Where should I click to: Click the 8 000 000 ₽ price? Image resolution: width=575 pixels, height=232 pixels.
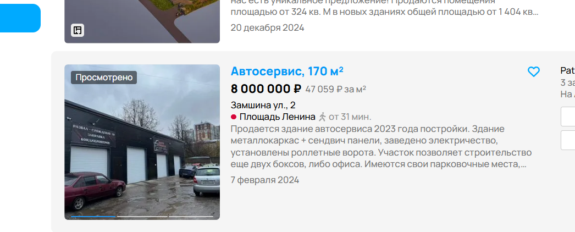[266, 89]
